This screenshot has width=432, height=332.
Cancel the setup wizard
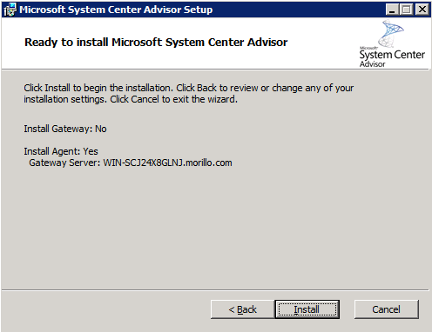pos(387,309)
